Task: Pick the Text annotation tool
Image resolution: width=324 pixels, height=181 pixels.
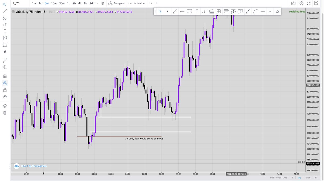Action: tap(5, 31)
